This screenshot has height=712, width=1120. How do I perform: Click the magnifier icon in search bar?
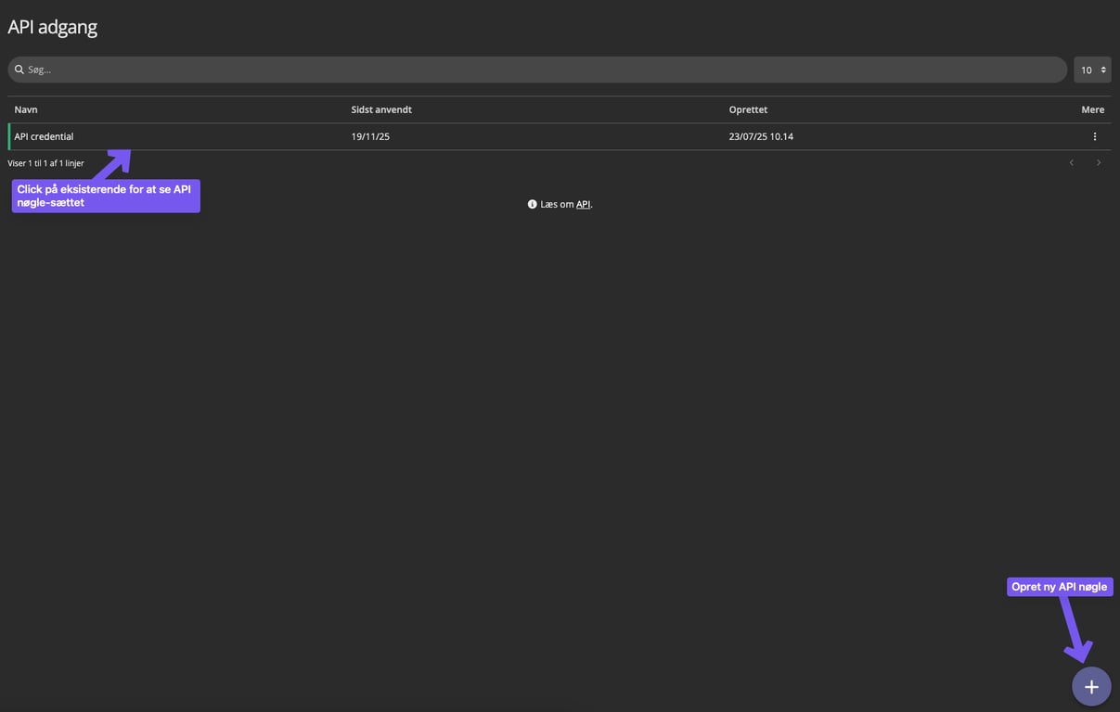coord(19,70)
